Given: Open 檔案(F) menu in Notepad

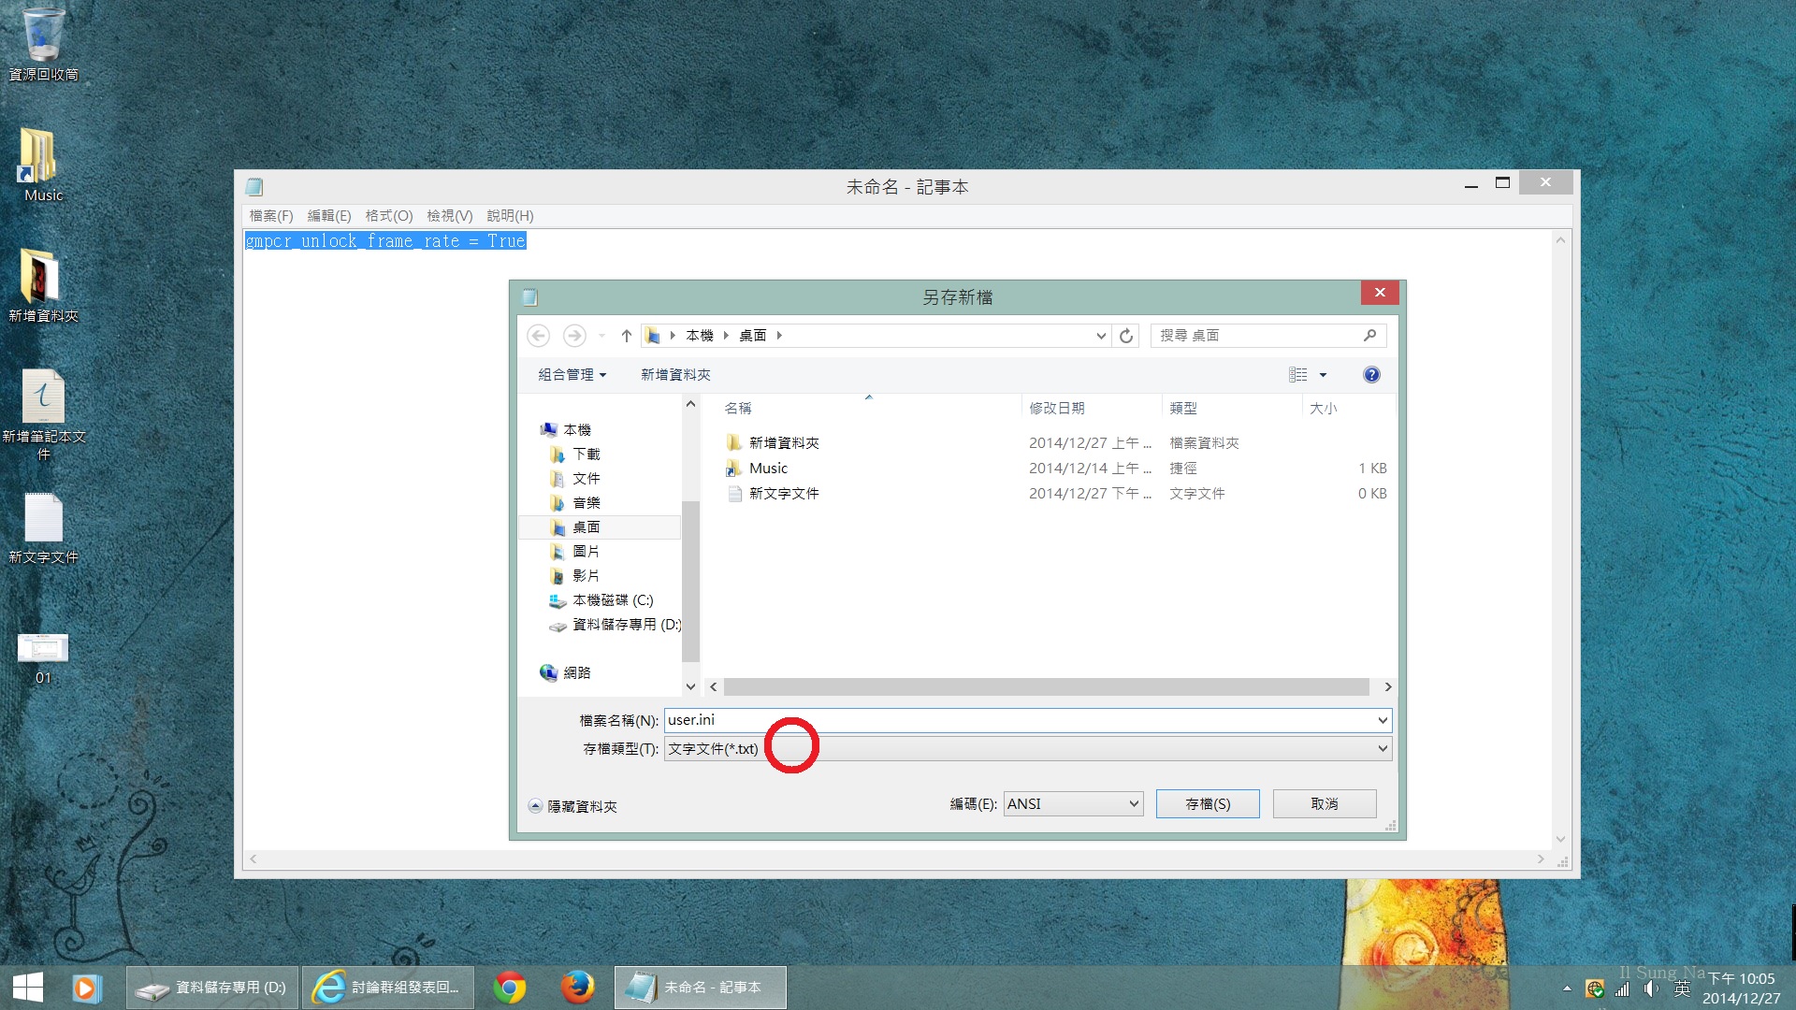Looking at the screenshot, I should pos(271,216).
